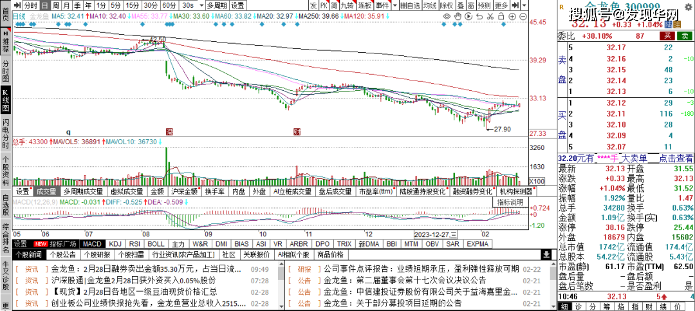
Task: Switch to the KDJ indicator tab
Action: pos(115,244)
